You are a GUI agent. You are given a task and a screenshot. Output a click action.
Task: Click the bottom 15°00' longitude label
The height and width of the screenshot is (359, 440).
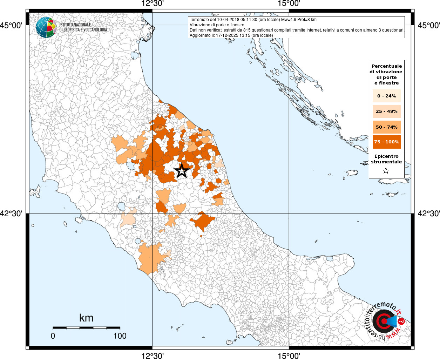(289, 355)
